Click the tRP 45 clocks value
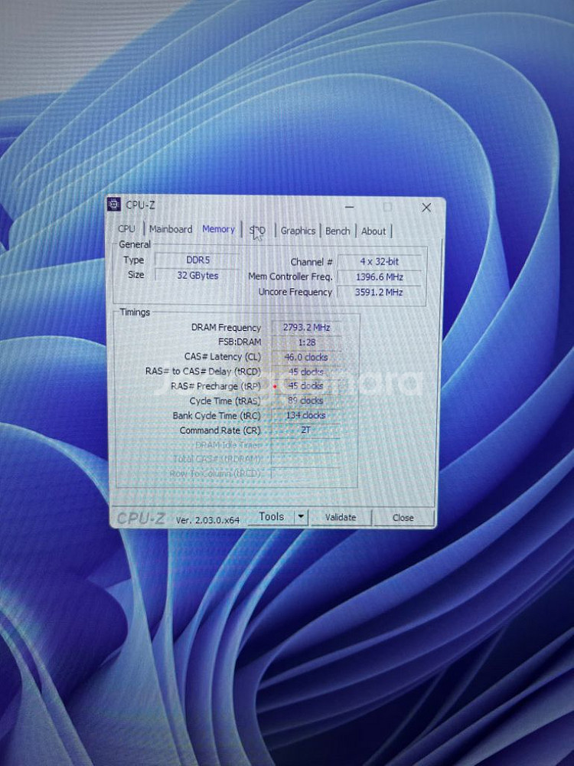The height and width of the screenshot is (766, 574). click(x=307, y=386)
